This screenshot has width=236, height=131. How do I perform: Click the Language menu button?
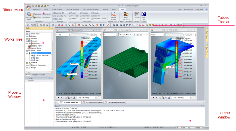(x=199, y=10)
